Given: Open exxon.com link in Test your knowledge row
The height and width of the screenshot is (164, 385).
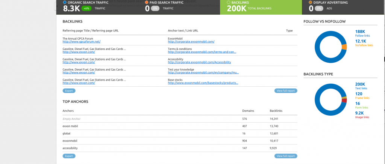Looking at the screenshot, I should pos(79,72).
